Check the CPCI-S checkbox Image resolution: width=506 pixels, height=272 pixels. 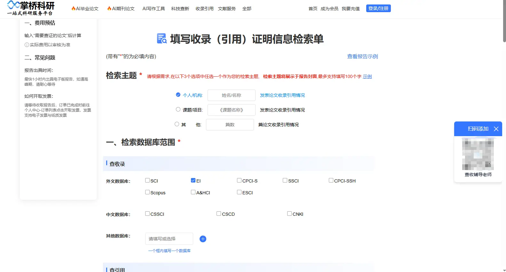pos(239,180)
